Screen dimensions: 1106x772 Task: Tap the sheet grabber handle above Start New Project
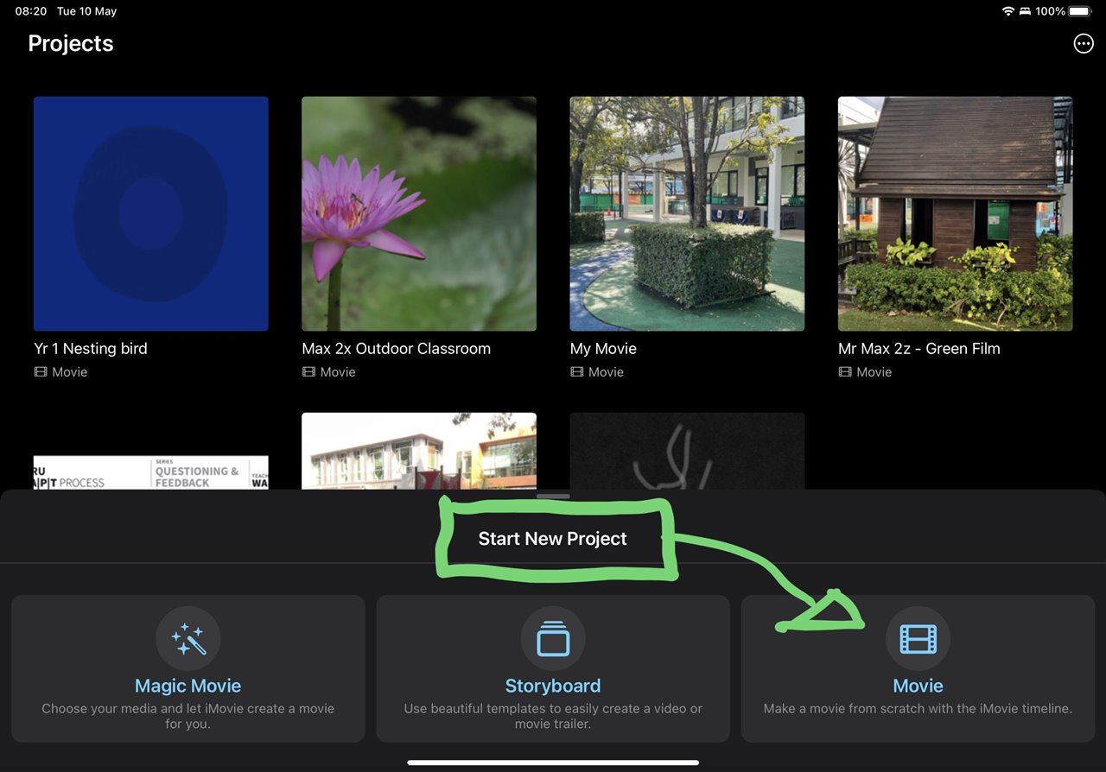[x=553, y=497]
